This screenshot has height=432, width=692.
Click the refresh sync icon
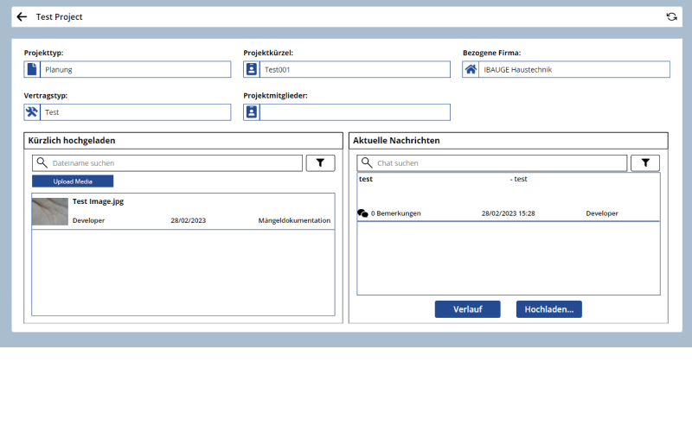point(671,16)
